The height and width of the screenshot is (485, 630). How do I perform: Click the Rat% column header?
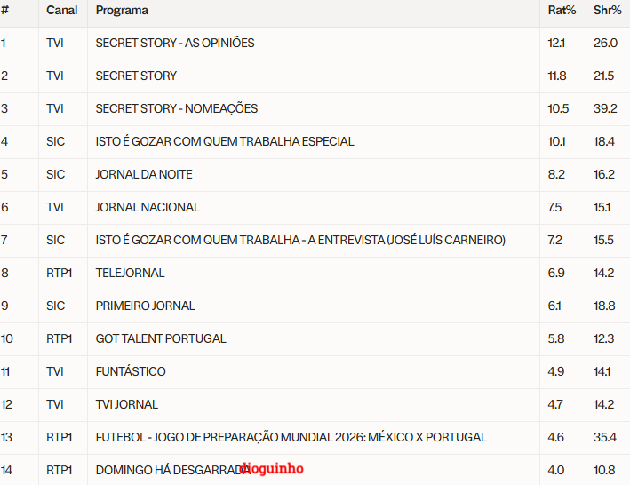pyautogui.click(x=562, y=11)
